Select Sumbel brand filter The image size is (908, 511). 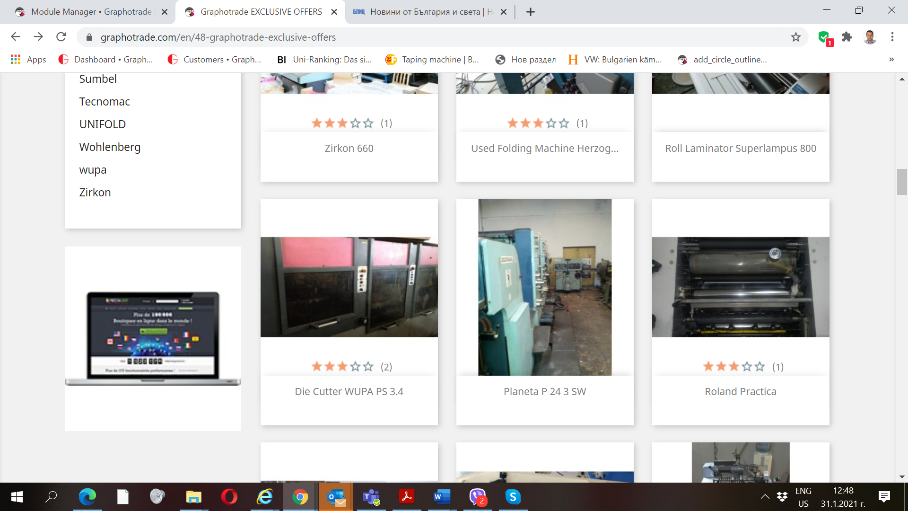[x=98, y=79]
